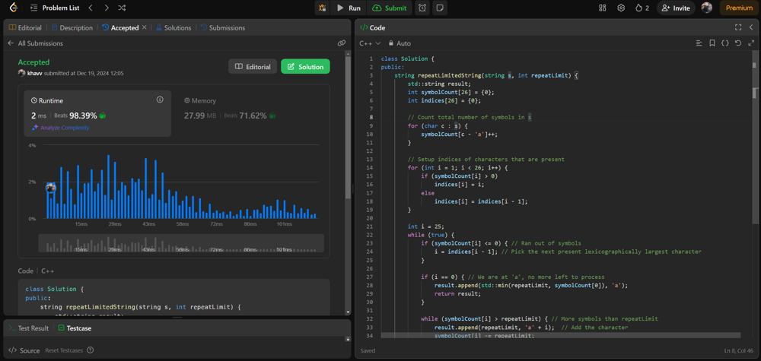Click the green Solution button
Screen dimensions: 761x361
click(x=305, y=67)
